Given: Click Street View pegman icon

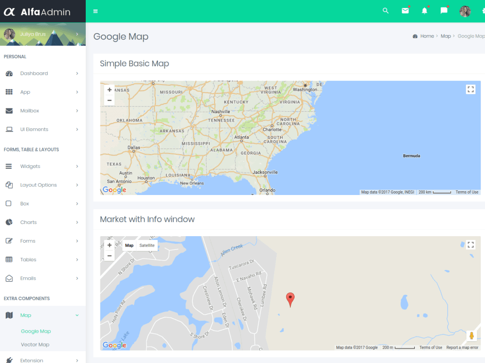Looking at the screenshot, I should [x=471, y=336].
